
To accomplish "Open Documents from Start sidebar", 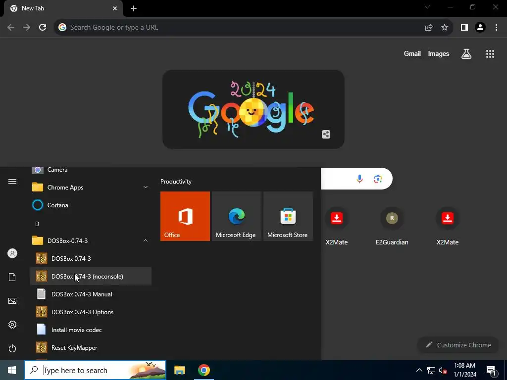I will point(12,277).
